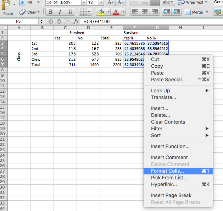Toggle Underline formatting button
This screenshot has height=211, width=223.
coord(70,12)
